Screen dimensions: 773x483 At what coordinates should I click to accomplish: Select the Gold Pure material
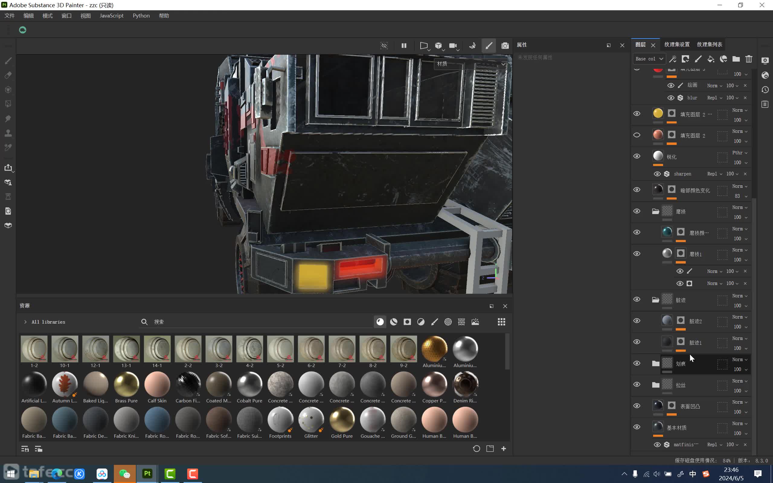342,423
